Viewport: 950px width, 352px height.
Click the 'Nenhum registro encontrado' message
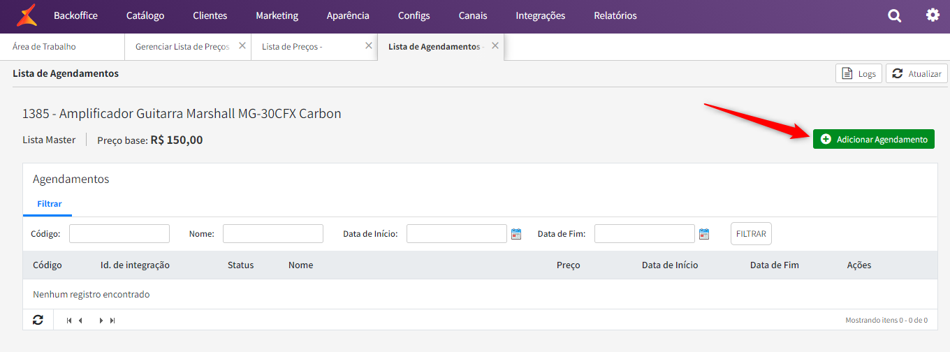click(x=92, y=295)
